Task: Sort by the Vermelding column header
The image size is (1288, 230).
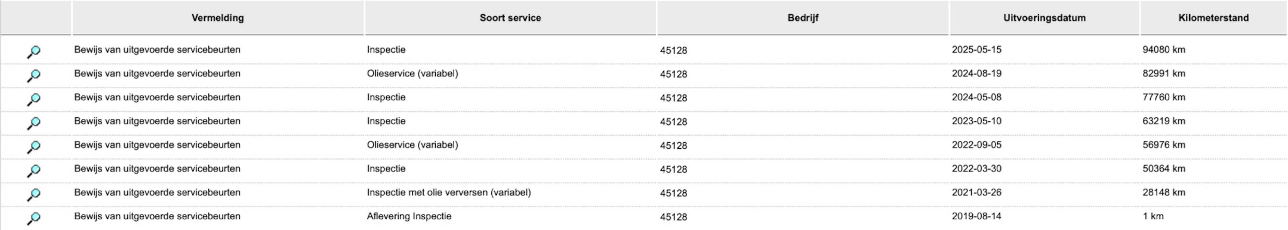Action: tap(217, 18)
